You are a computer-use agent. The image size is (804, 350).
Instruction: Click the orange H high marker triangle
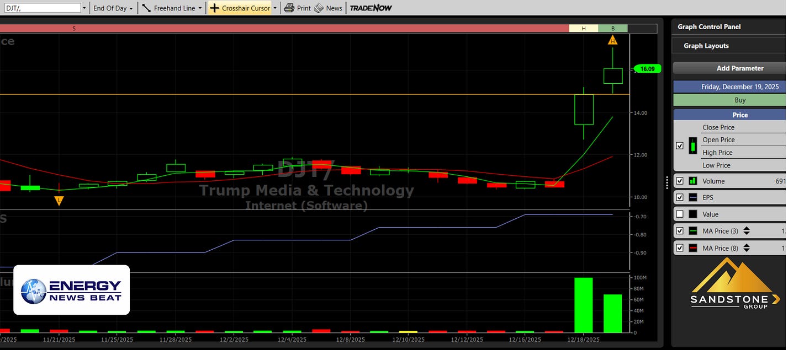coord(612,40)
